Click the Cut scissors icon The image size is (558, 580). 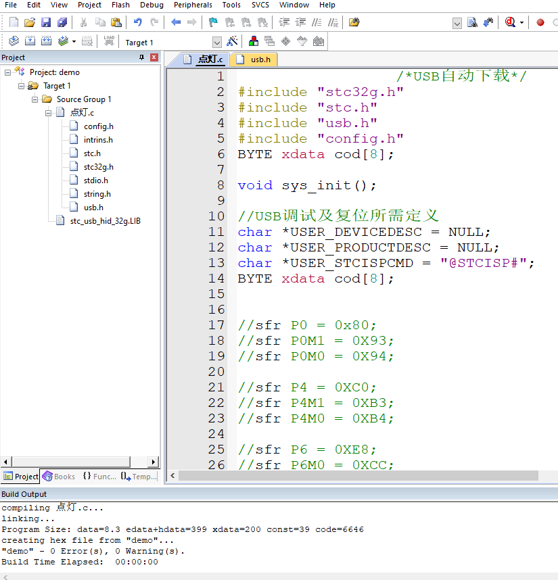(x=84, y=22)
